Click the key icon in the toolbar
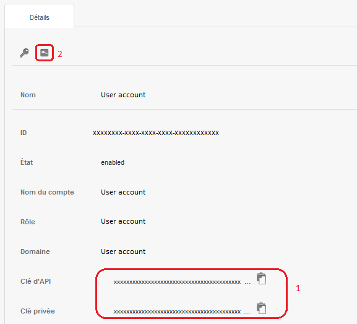 pos(25,53)
